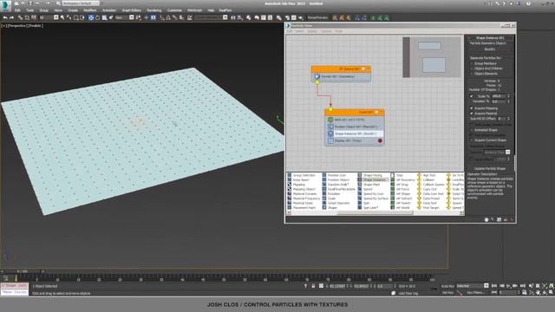The image size is (555, 312).
Task: Click the Perspective viewport label
Action: pos(17,26)
